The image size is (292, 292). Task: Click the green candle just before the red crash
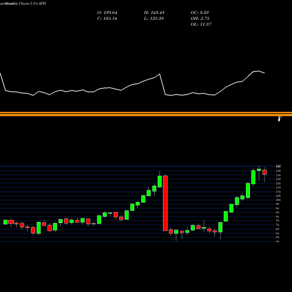(x=159, y=182)
